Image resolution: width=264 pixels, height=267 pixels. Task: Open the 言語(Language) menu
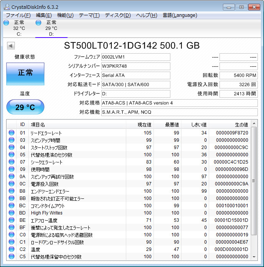[180, 15]
